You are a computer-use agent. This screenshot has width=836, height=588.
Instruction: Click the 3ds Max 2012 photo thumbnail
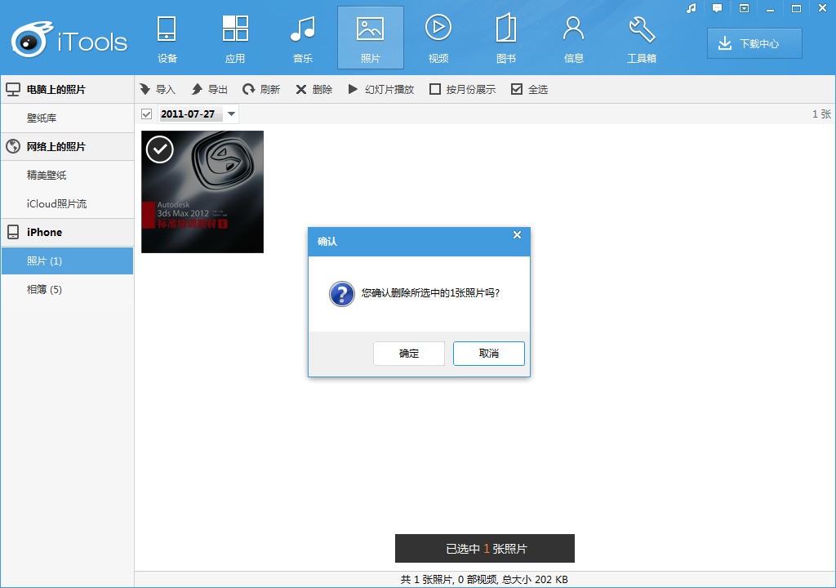pyautogui.click(x=202, y=192)
